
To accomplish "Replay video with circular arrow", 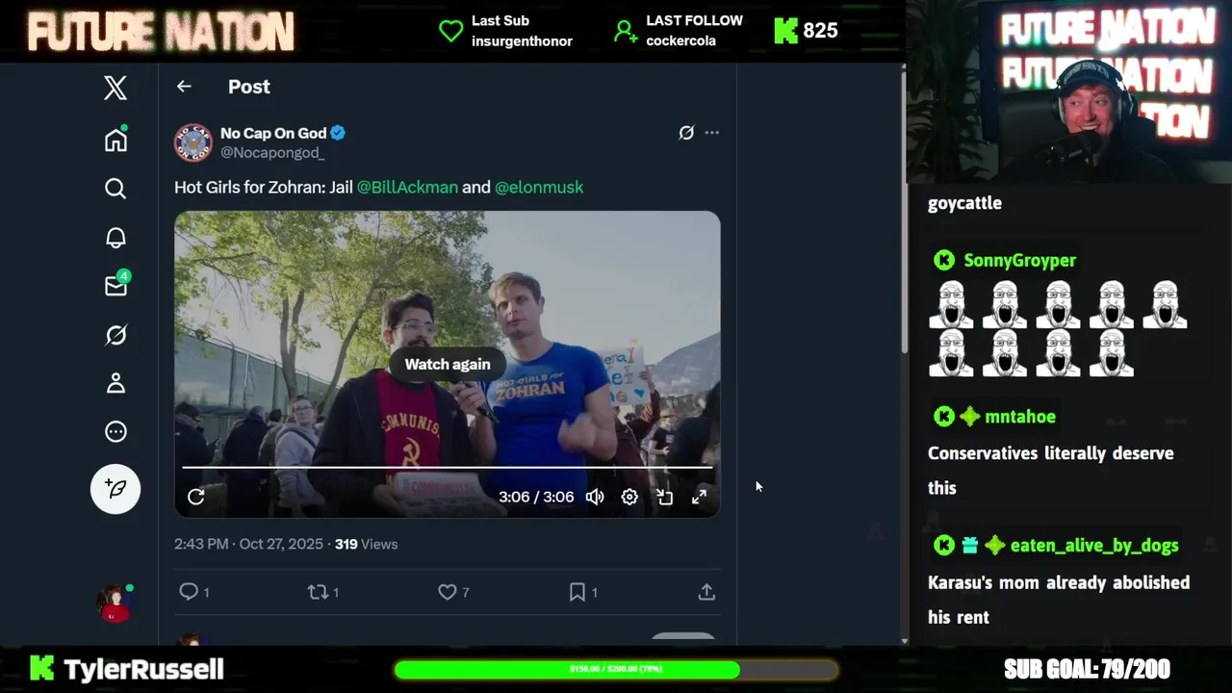I will [196, 497].
